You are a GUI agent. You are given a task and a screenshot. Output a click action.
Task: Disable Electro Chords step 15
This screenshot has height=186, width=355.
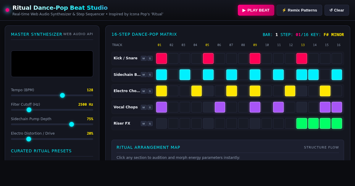click(x=325, y=91)
